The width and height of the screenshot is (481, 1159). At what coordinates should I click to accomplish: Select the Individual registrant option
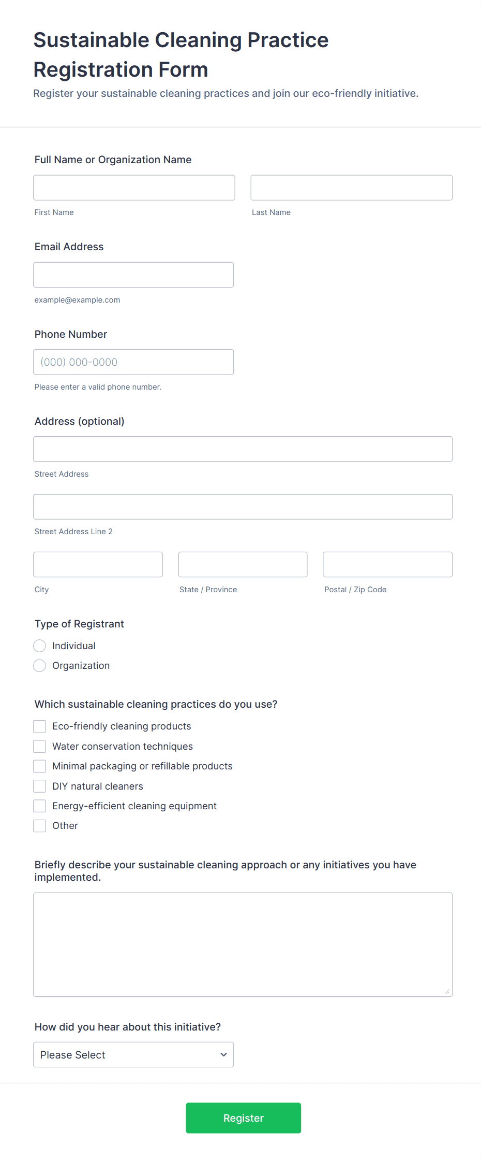tap(39, 646)
